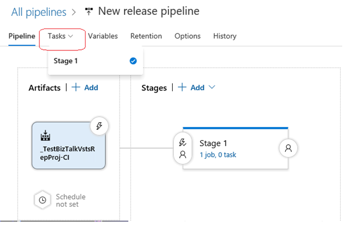Viewport: 351px width, 234px height.
Task: Select Stage 1 from the Tasks dropdown list
Action: (x=65, y=61)
